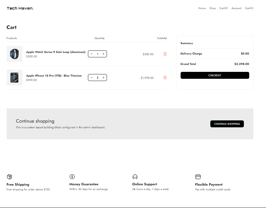The height and width of the screenshot is (208, 266).
Task: Click unit price under Apple Watch name
Action: 32,56
